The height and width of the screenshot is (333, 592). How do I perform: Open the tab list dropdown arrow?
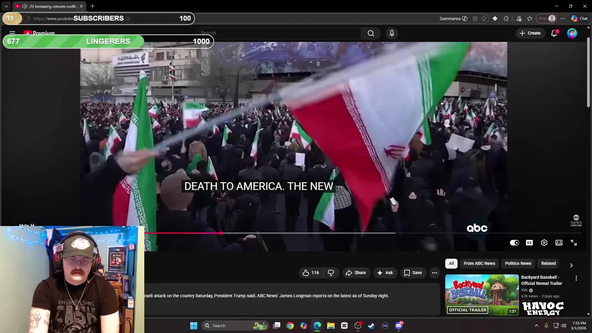6,6
